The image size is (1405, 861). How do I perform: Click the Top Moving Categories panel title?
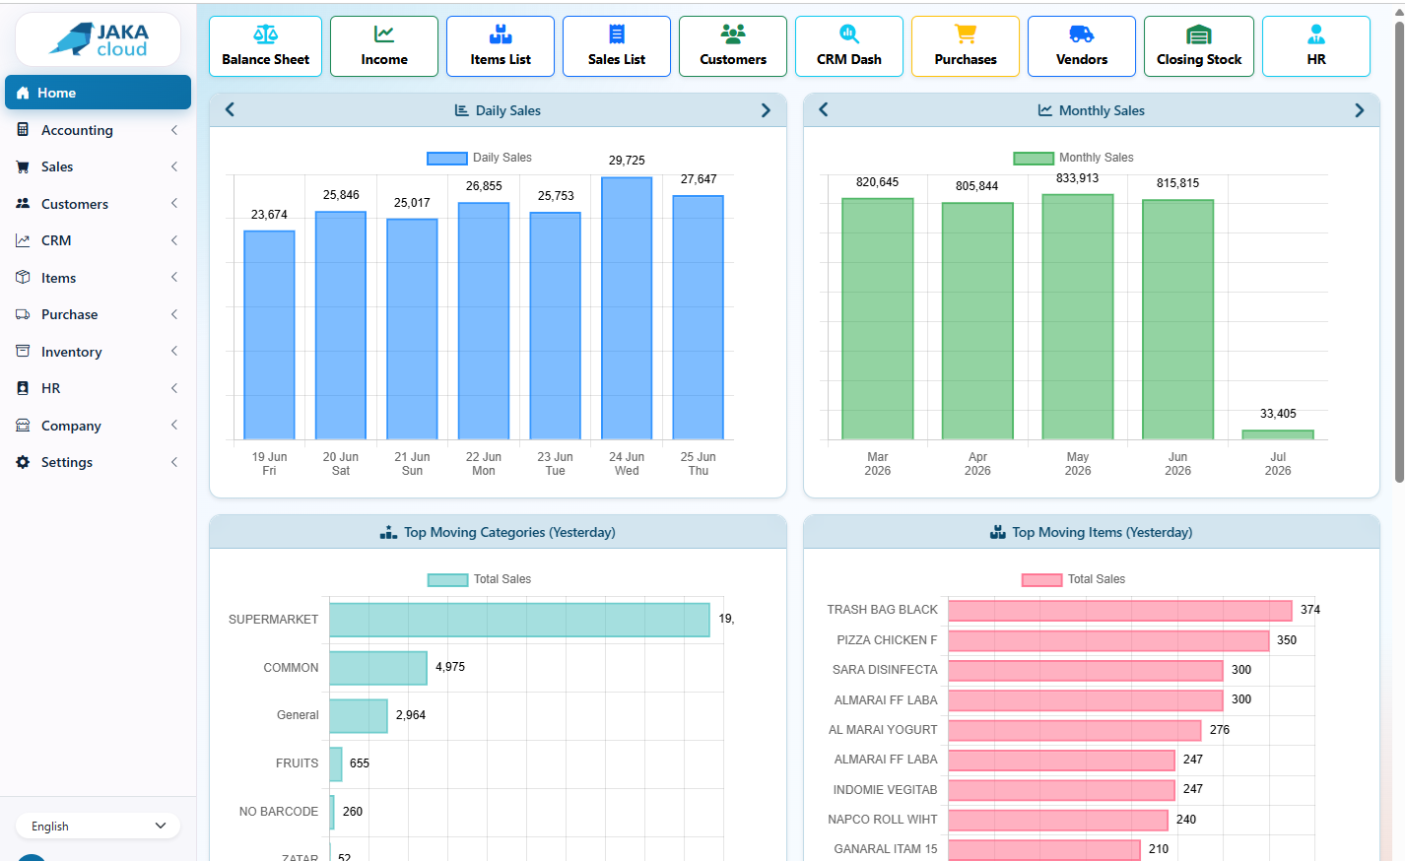[509, 532]
